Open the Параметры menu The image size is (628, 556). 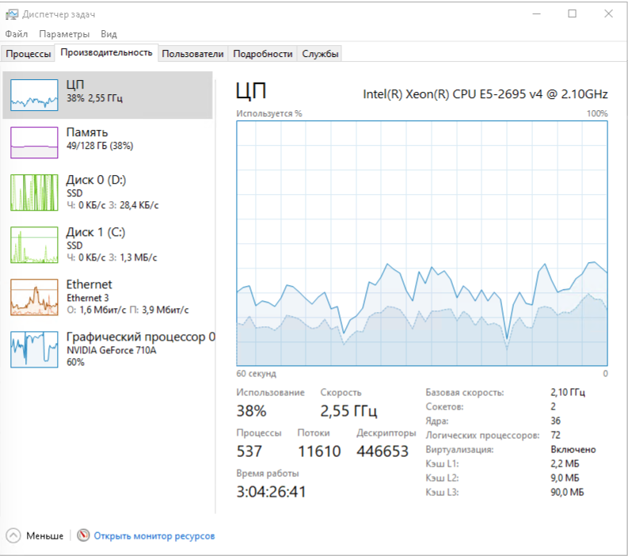point(64,34)
